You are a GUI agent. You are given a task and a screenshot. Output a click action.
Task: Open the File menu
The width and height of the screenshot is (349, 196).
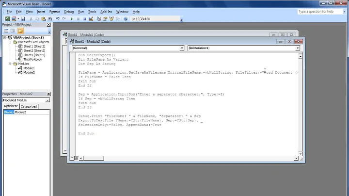[9, 12]
